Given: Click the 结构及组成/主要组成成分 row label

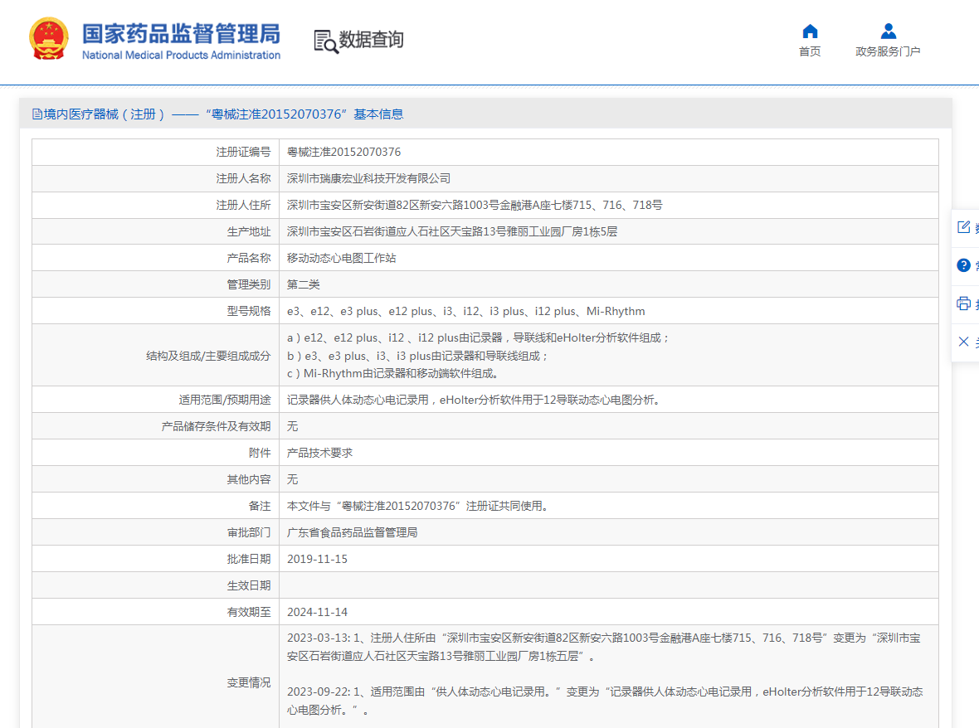Looking at the screenshot, I should tap(208, 356).
